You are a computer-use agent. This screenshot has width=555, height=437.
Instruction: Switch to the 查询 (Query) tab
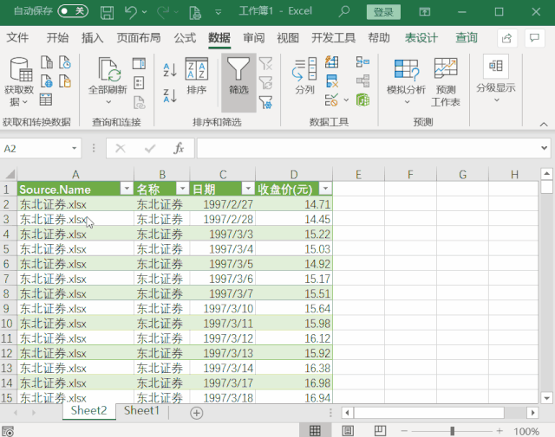pos(467,38)
